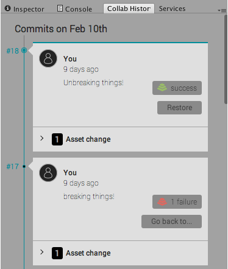The width and height of the screenshot is (228, 269).
Task: Click the asset count badge under commit #17
Action: point(57,253)
